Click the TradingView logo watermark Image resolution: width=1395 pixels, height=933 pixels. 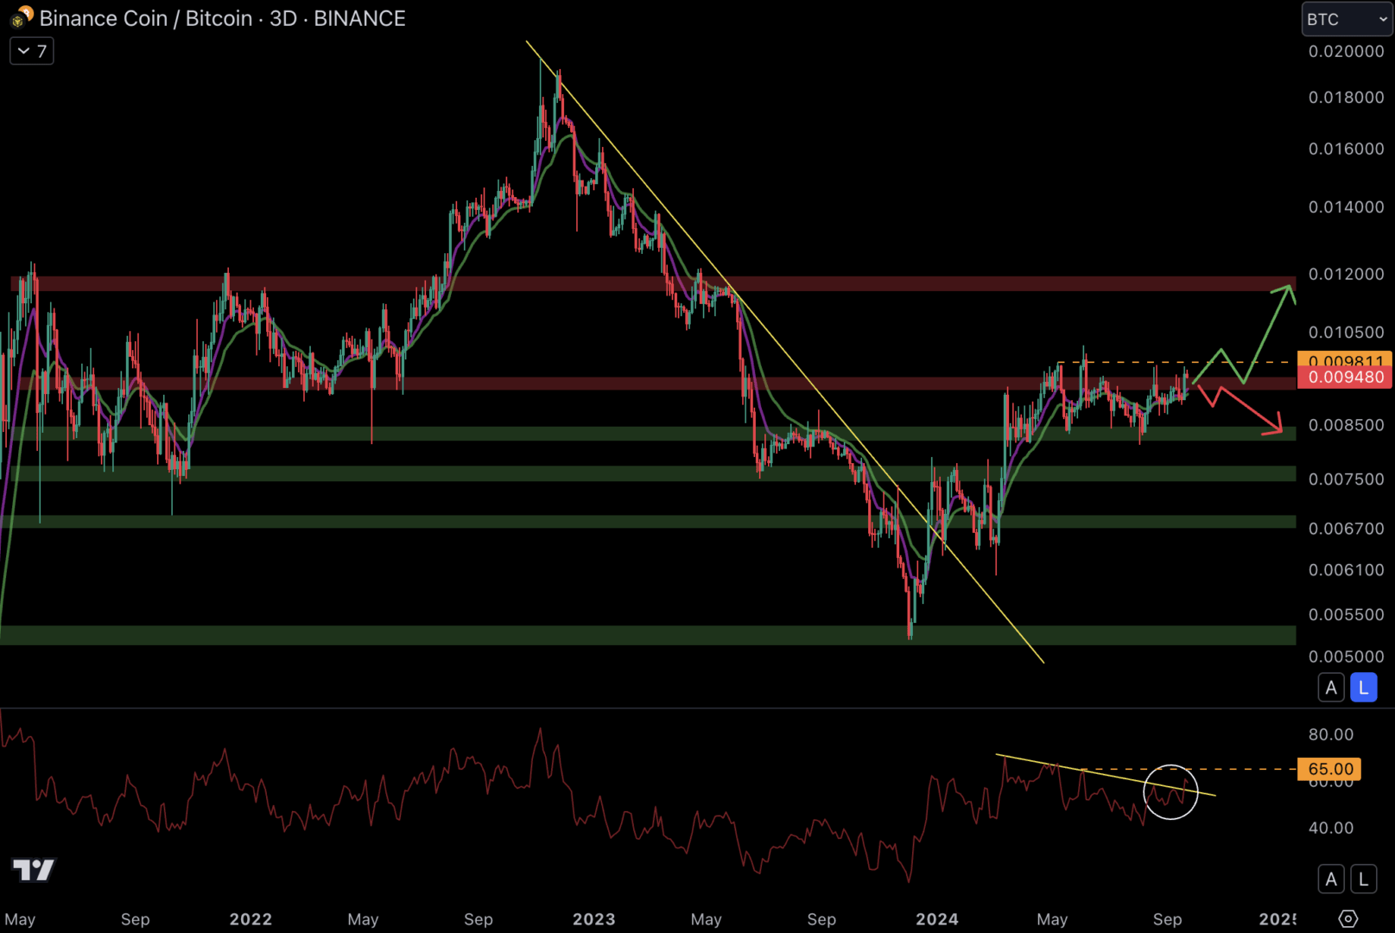coord(33,870)
